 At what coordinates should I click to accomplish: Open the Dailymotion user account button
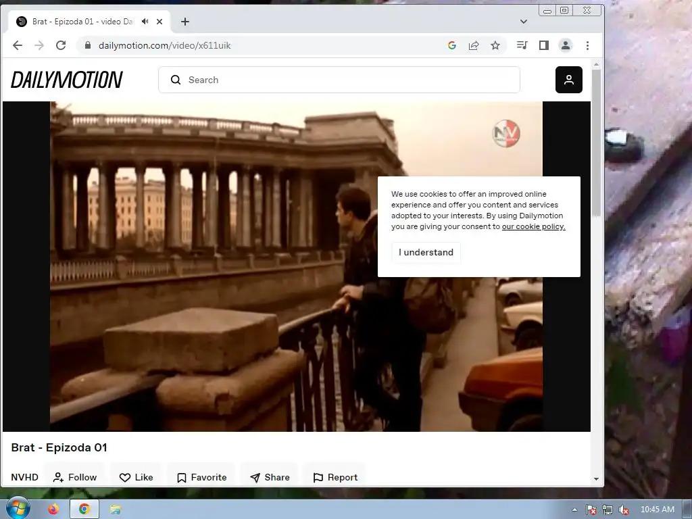point(569,80)
